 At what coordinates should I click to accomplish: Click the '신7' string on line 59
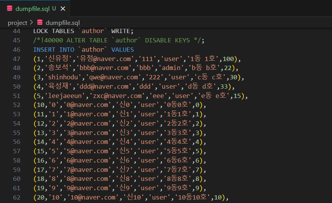pos(124,170)
